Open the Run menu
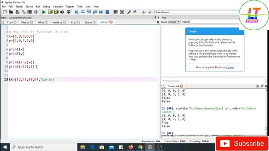Image resolution: width=269 pixels, height=151 pixels. (38, 7)
